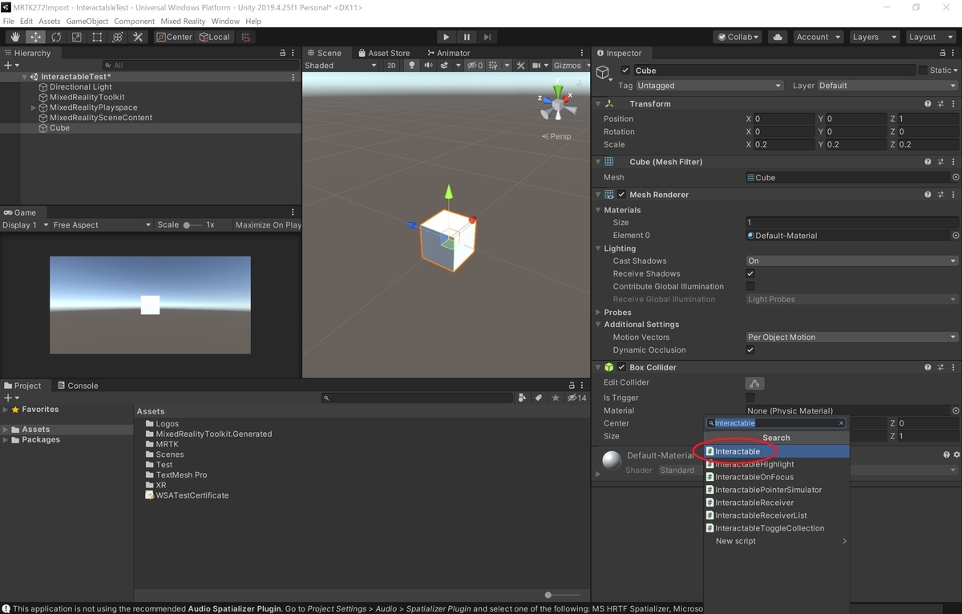Enable Is Trigger checkbox
This screenshot has width=962, height=614.
[750, 398]
